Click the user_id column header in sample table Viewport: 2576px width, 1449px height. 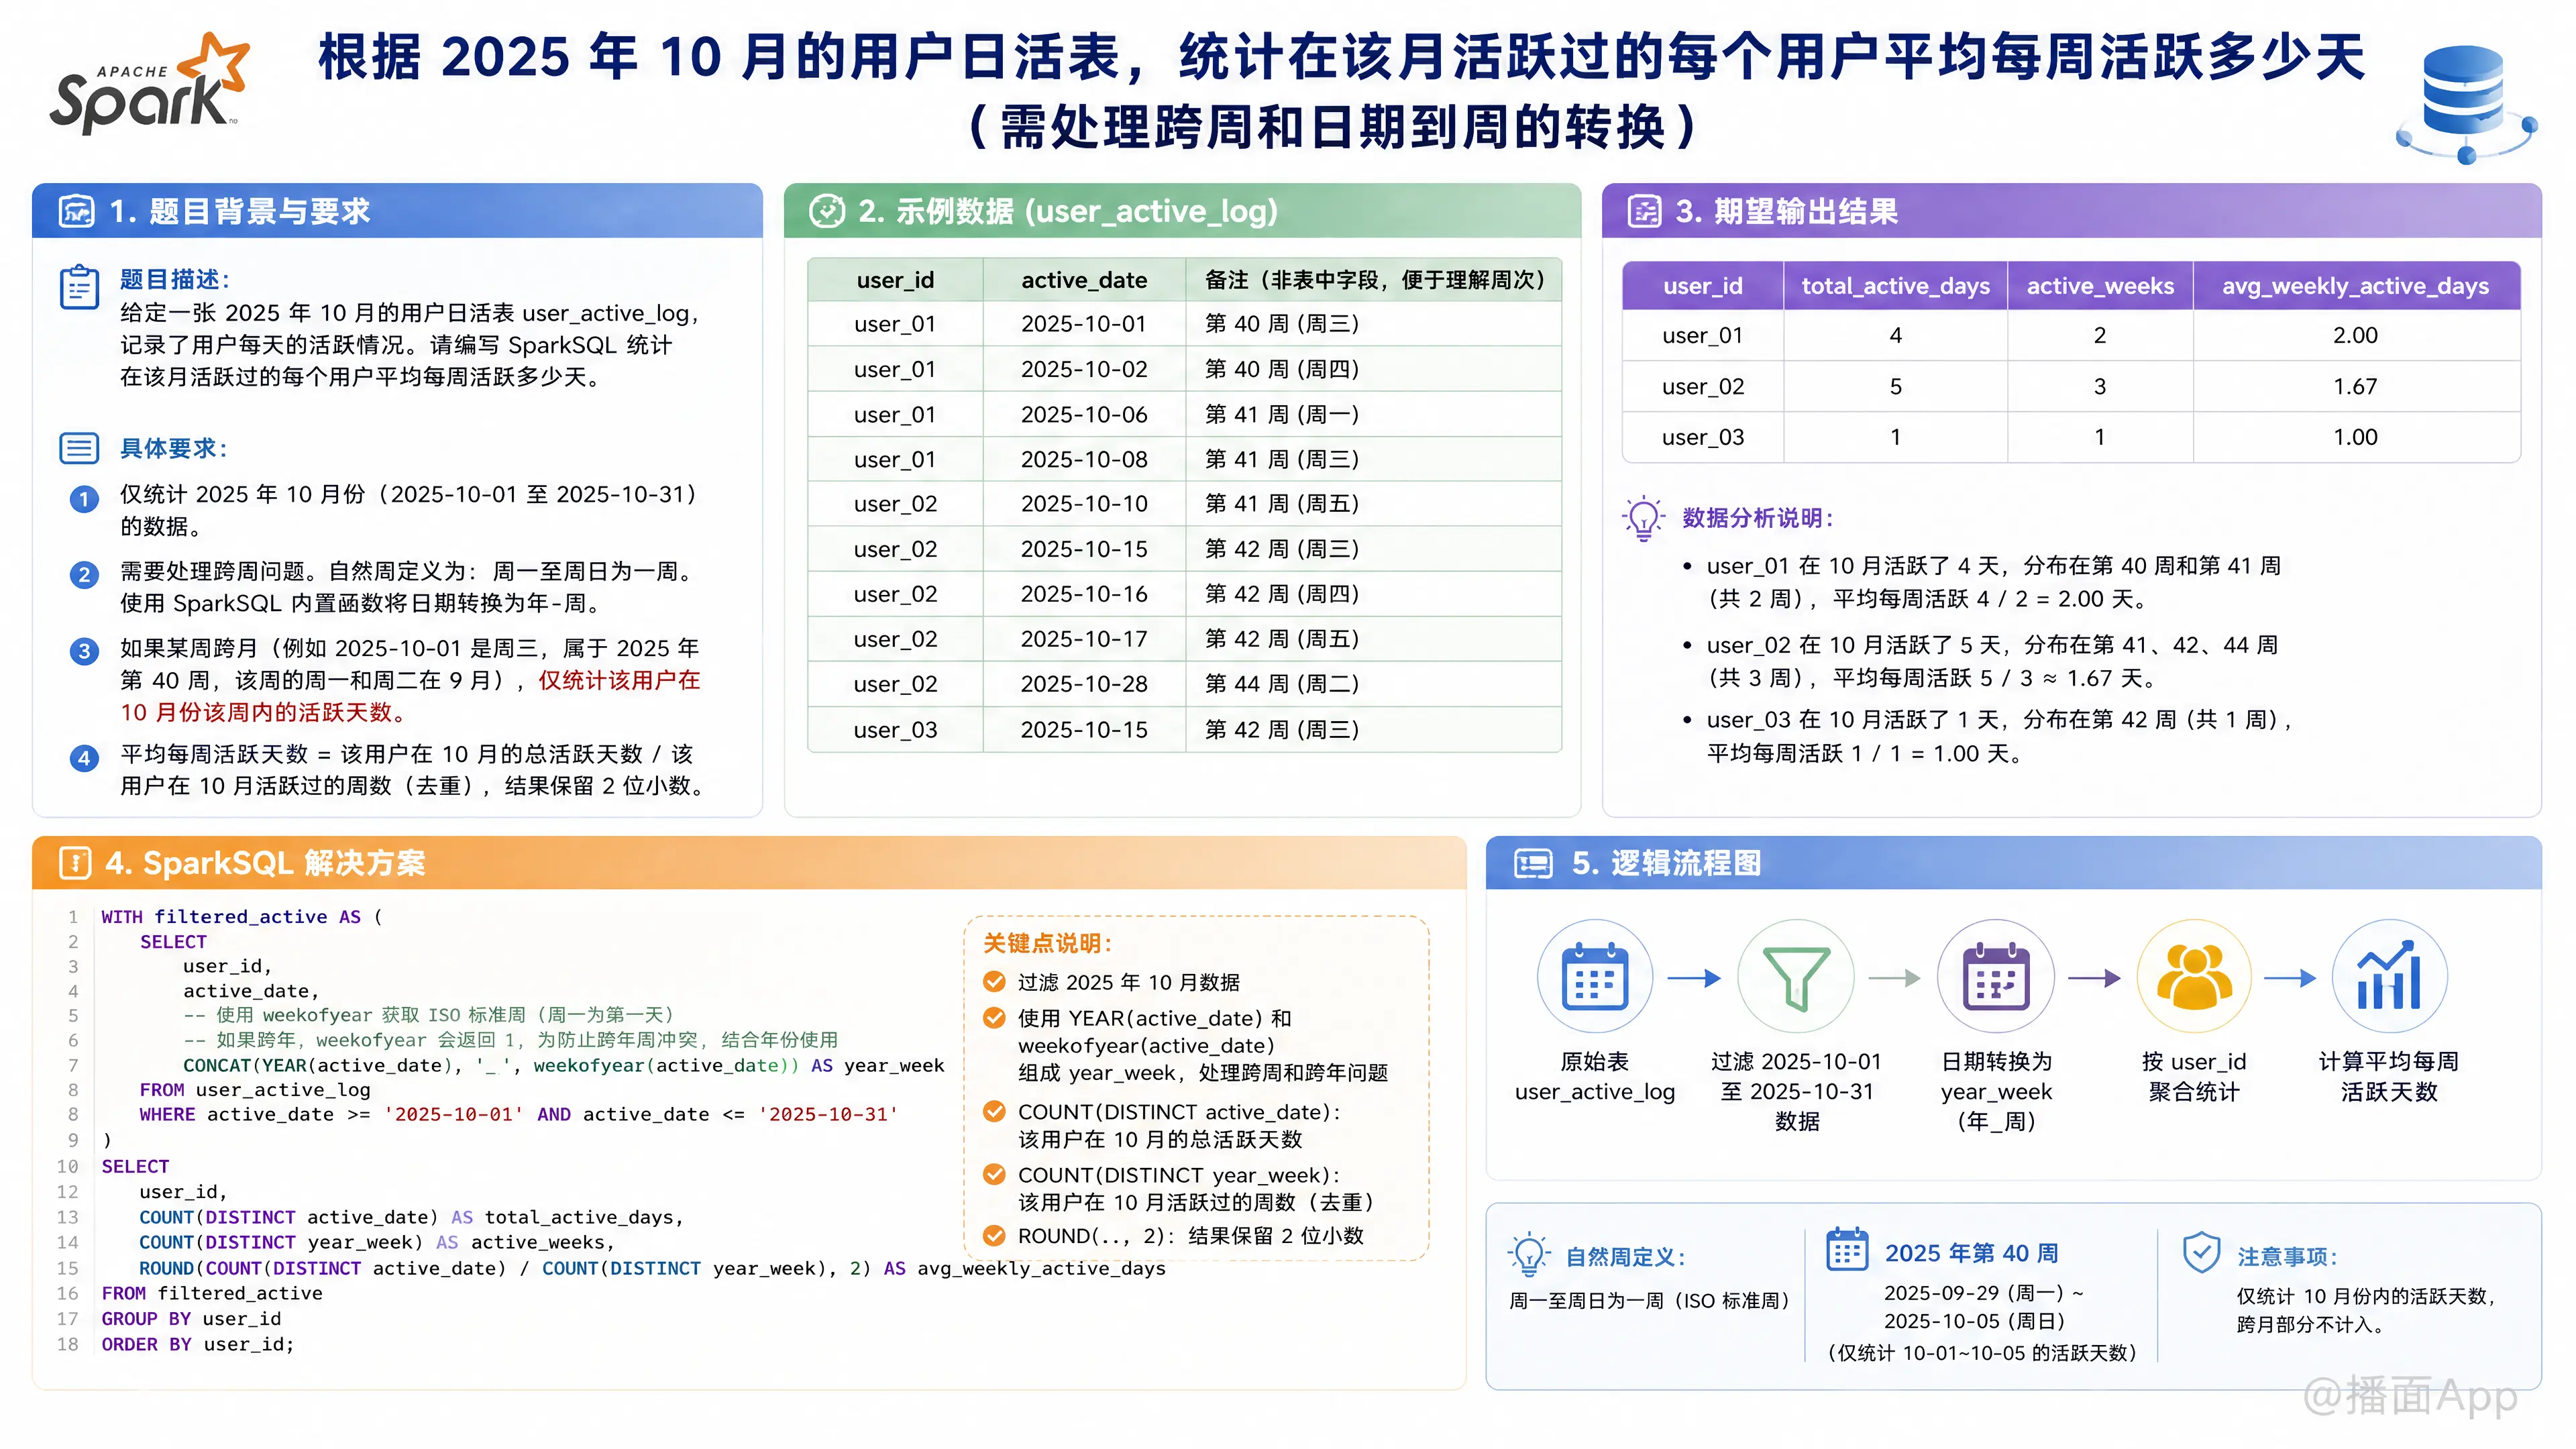pyautogui.click(x=895, y=280)
